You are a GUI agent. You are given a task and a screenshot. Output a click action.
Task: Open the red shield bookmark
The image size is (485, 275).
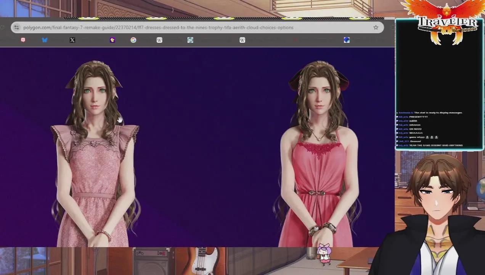pyautogui.click(x=23, y=40)
